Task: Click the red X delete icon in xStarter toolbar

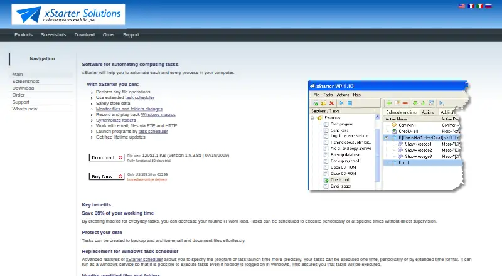Action: (332, 103)
